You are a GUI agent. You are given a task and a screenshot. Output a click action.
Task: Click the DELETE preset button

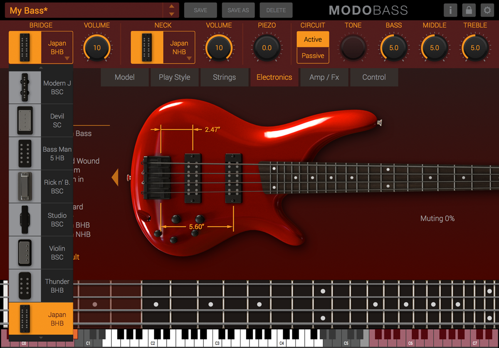pyautogui.click(x=276, y=10)
